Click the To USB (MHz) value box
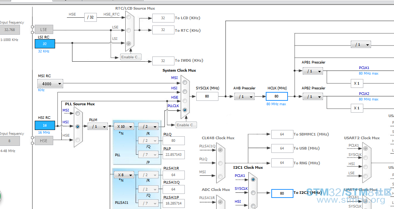 [282, 148]
